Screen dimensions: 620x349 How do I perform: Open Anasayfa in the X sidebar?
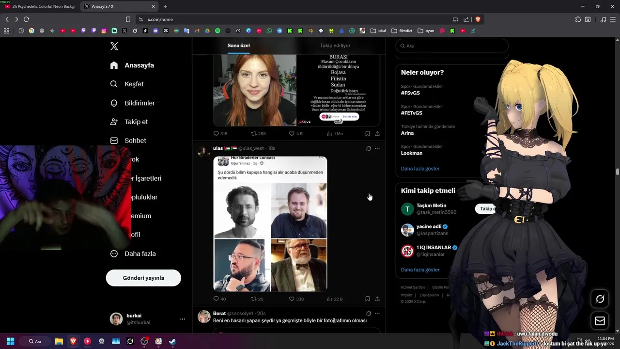click(132, 65)
